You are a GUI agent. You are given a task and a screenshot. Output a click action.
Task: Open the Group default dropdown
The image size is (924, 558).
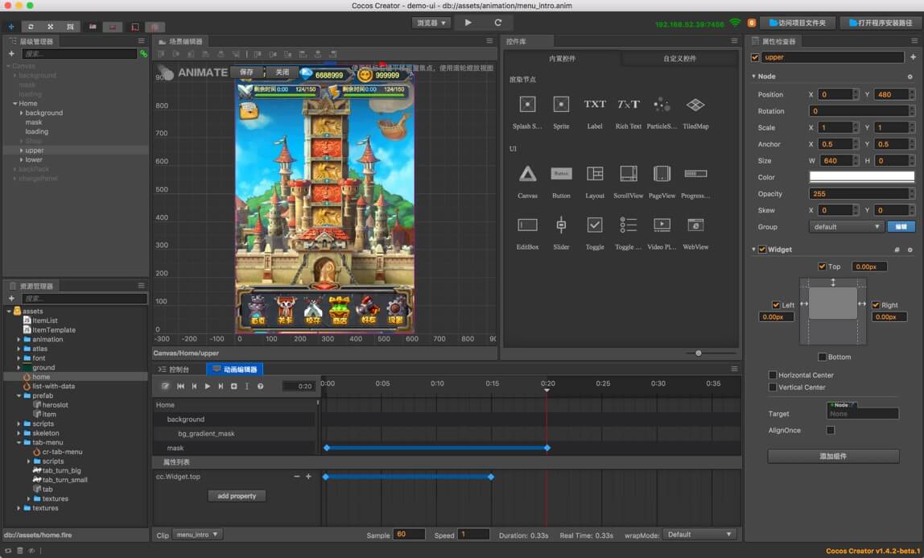pyautogui.click(x=847, y=227)
